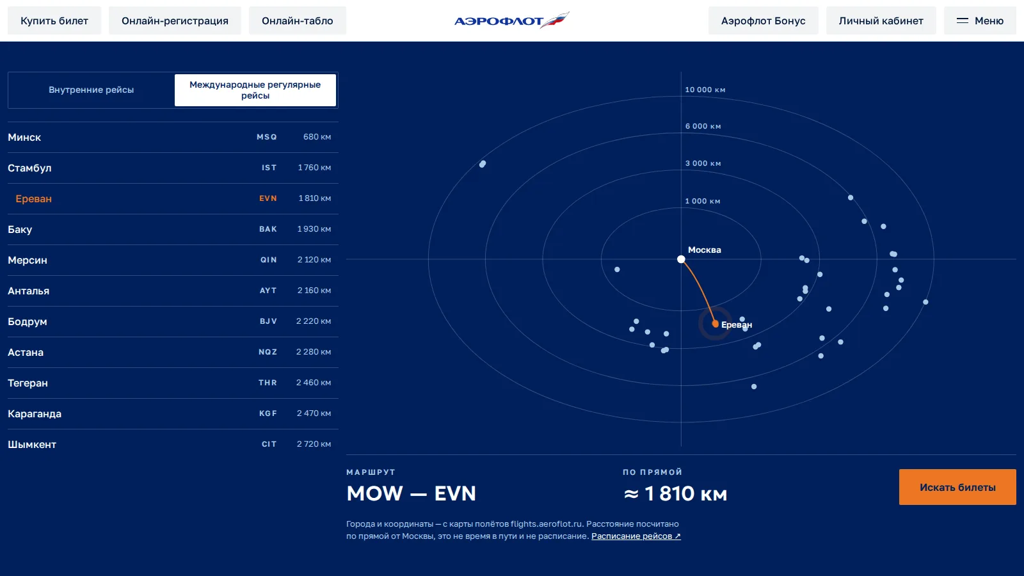Choose the Караганда KGF row
This screenshot has width=1024, height=576.
pyautogui.click(x=173, y=413)
